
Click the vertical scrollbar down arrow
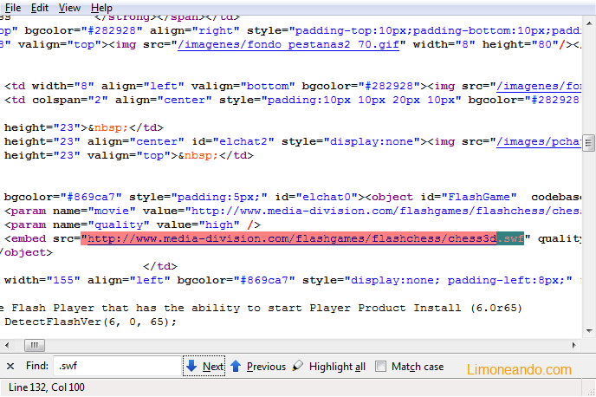[x=589, y=331]
